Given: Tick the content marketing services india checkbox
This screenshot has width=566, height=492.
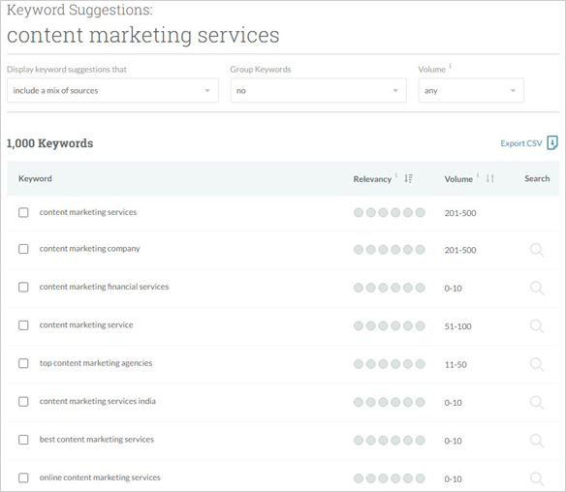Looking at the screenshot, I should pyautogui.click(x=23, y=402).
